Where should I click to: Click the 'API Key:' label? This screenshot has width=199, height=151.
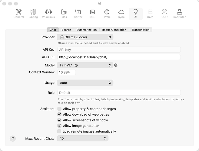pos(49,50)
